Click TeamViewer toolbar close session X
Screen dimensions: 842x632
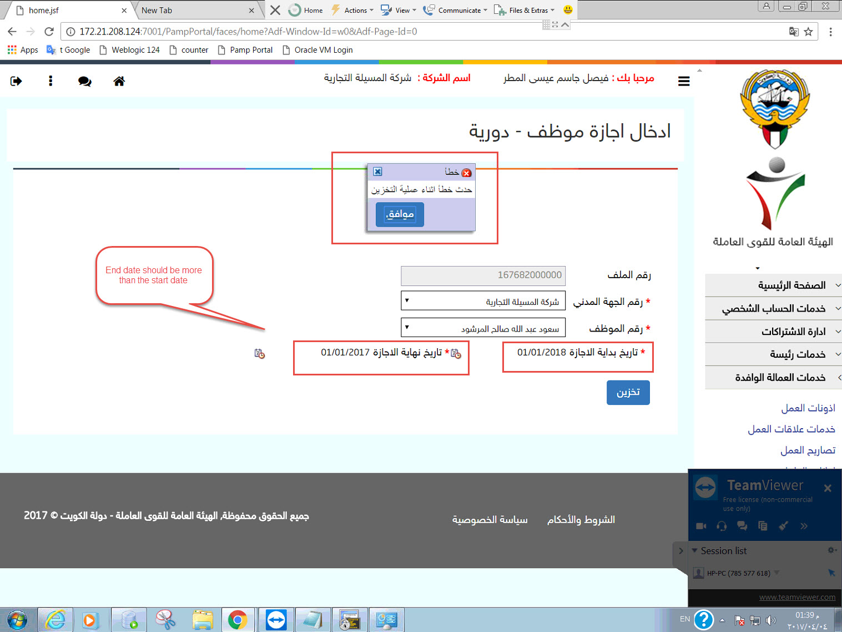(275, 10)
